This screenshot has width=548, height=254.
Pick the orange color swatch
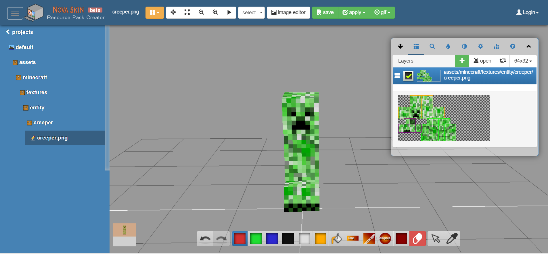[x=320, y=239]
